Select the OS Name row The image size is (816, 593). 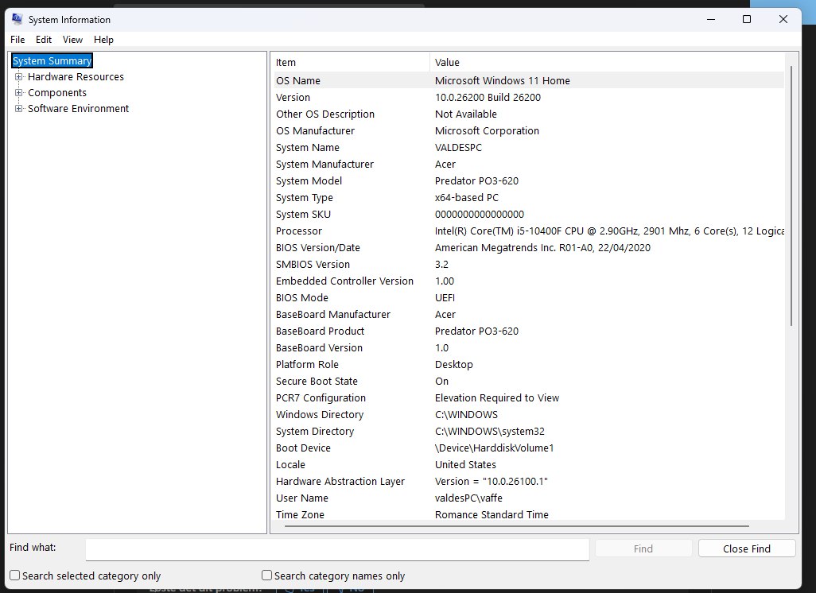(529, 80)
